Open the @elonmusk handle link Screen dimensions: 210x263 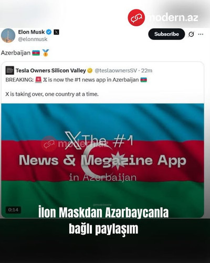[x=33, y=39]
